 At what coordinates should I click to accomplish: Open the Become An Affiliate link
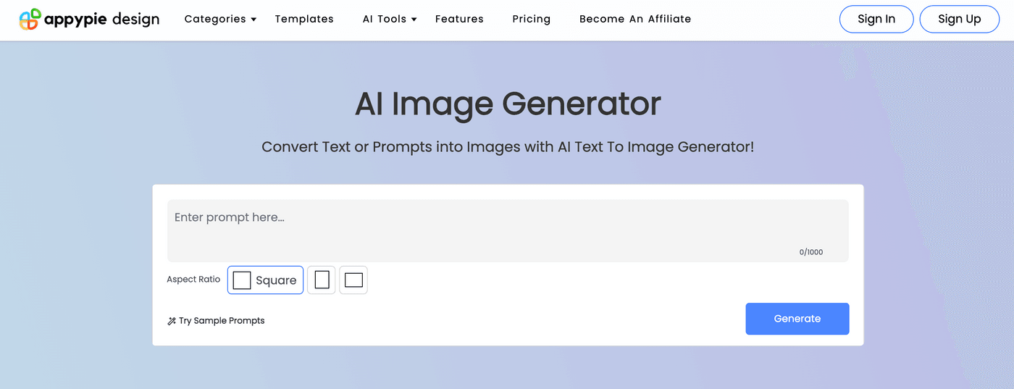click(635, 20)
